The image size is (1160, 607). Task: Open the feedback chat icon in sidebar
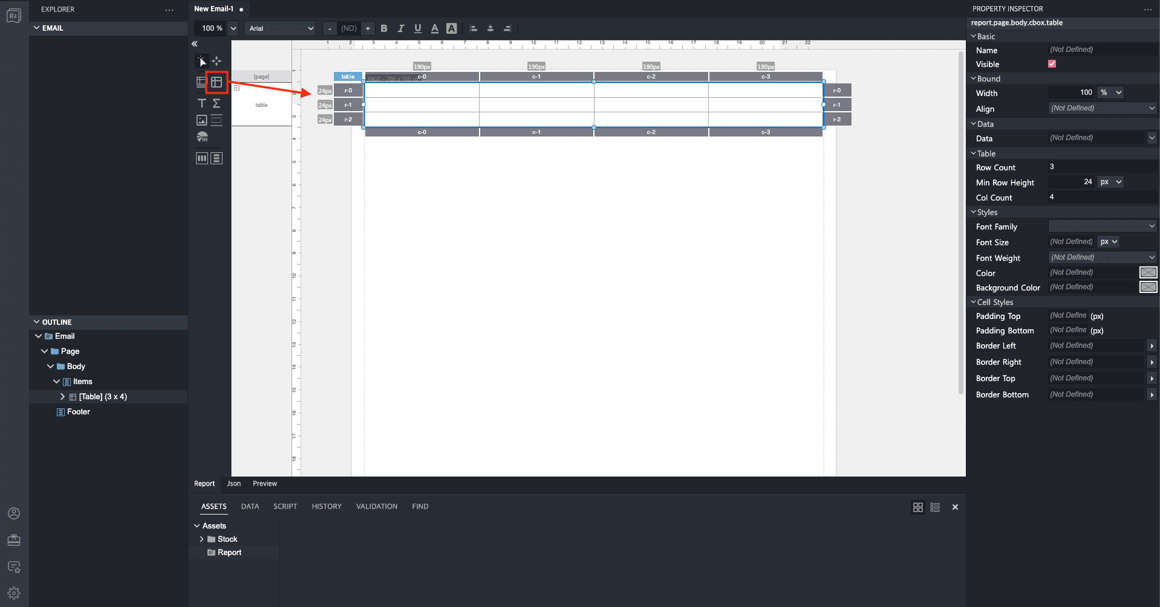(x=14, y=567)
